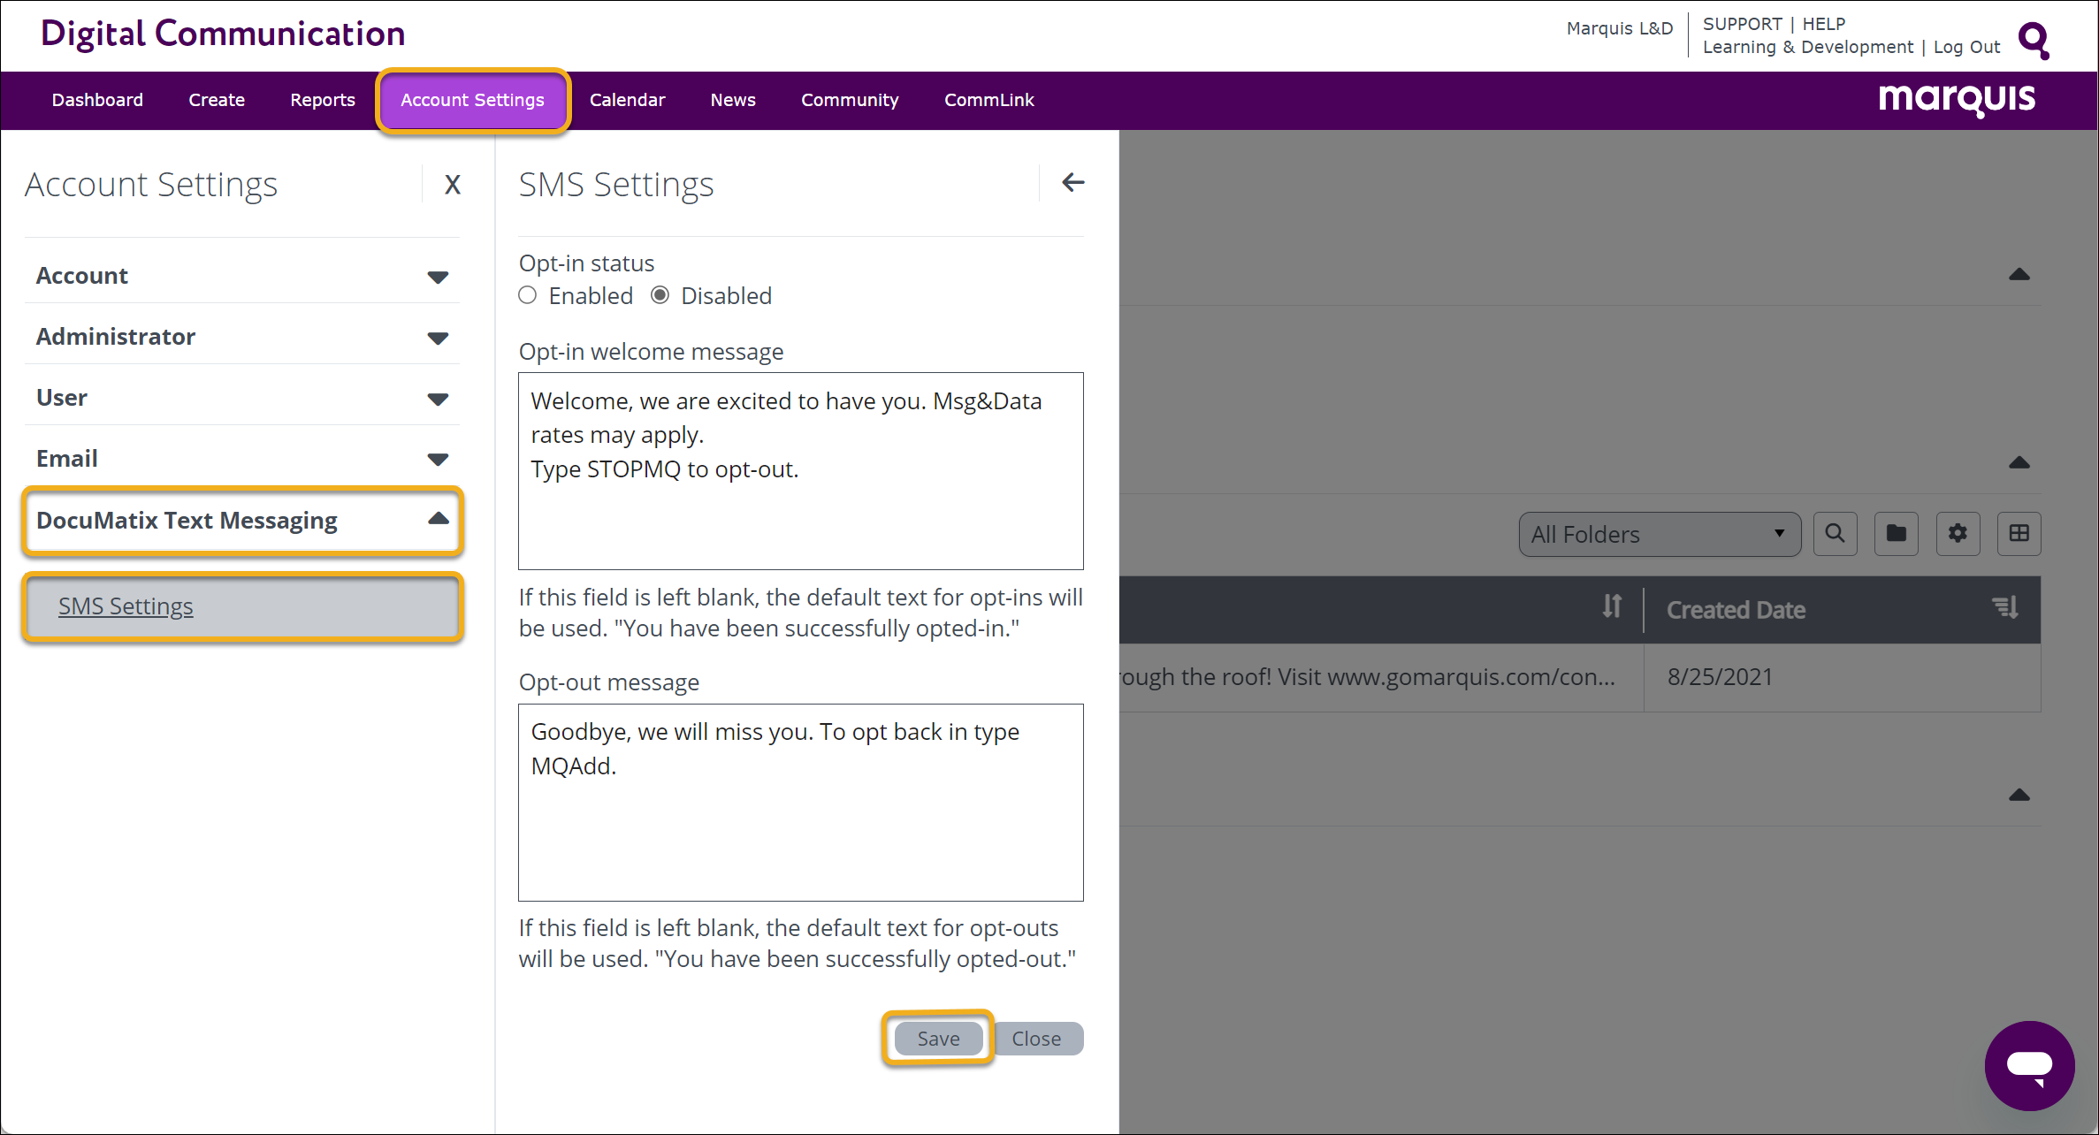2099x1135 pixels.
Task: Open the All Folders dropdown
Action: coord(1659,534)
